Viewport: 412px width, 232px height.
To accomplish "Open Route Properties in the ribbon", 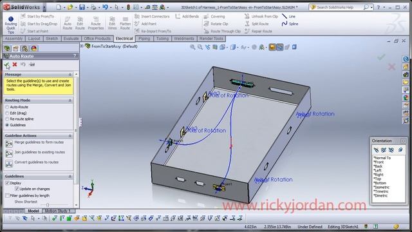I will [x=96, y=23].
